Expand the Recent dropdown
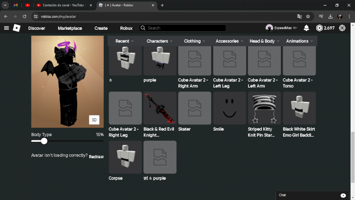Viewport: 355px width, 200px height. 125,41
